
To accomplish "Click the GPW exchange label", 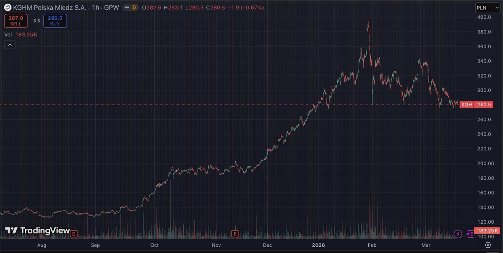I will pos(112,8).
